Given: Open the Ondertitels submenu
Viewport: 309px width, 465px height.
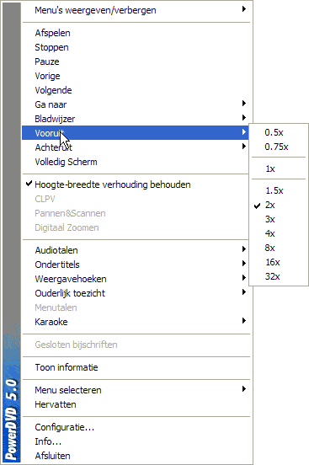Looking at the screenshot, I should pyautogui.click(x=136, y=265).
